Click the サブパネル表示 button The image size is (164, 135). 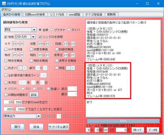tap(58, 127)
